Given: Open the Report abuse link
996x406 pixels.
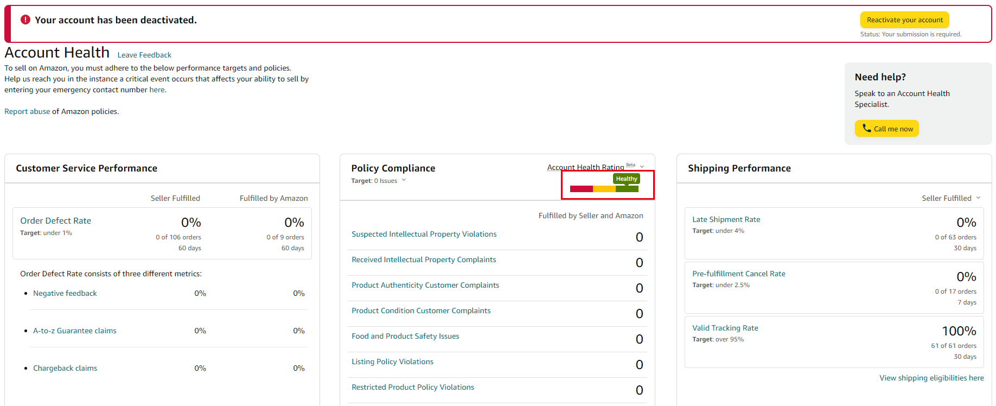Looking at the screenshot, I should point(27,111).
